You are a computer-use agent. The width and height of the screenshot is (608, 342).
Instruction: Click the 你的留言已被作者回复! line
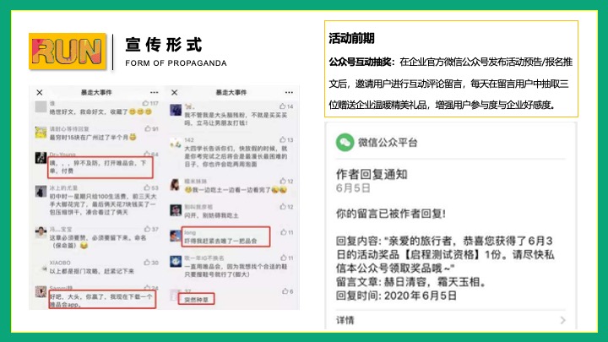(x=390, y=214)
